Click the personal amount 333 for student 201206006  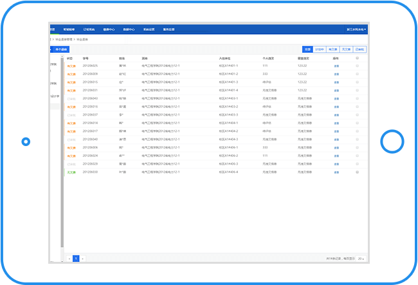pos(265,147)
